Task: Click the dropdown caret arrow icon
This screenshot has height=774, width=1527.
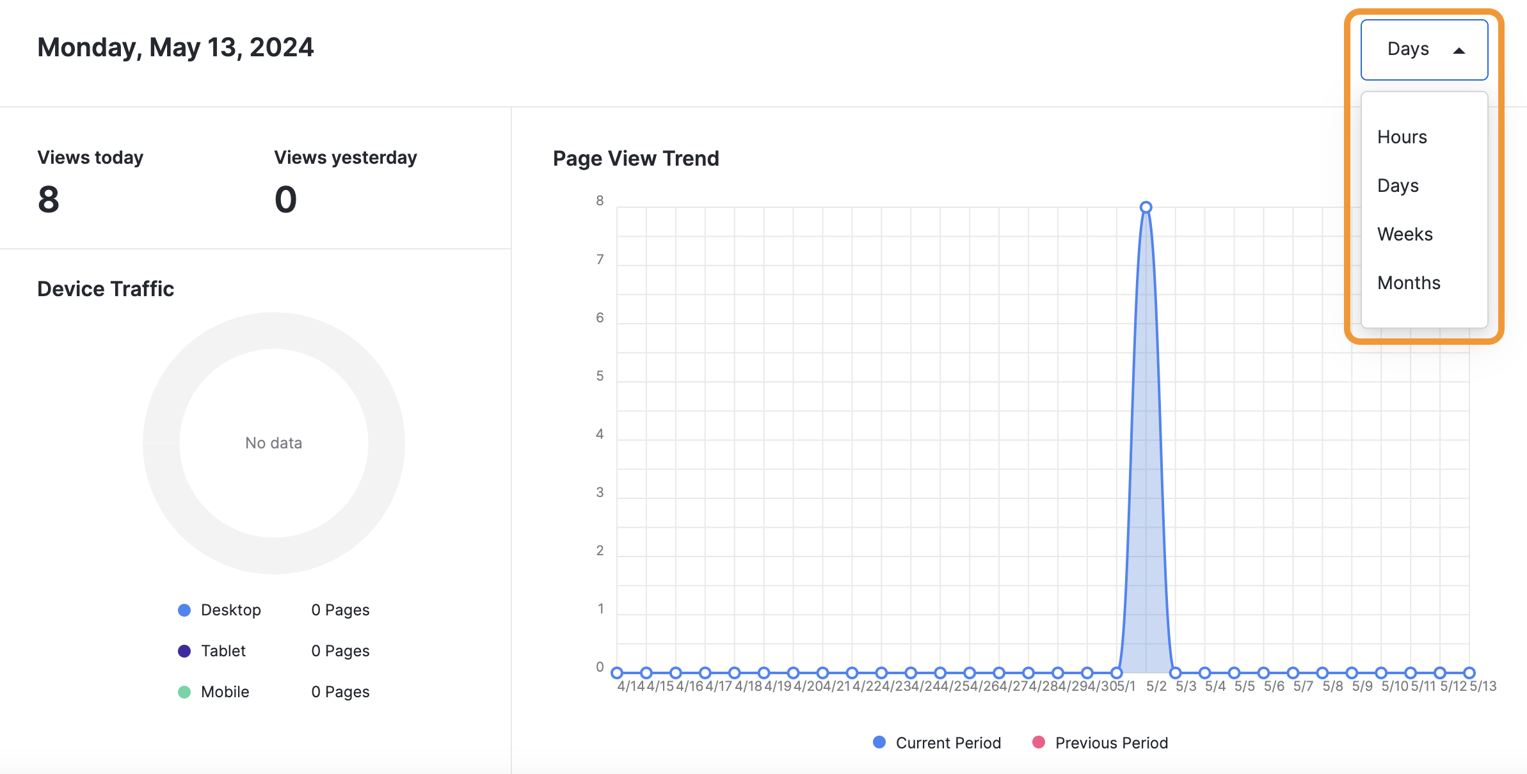Action: click(x=1459, y=51)
